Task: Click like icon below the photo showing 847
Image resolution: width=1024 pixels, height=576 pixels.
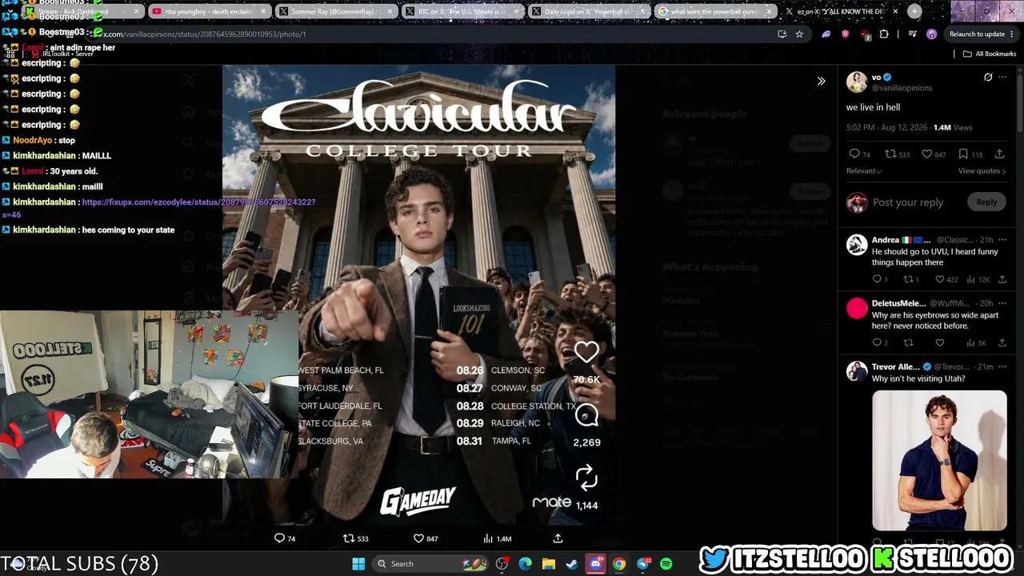Action: click(418, 538)
